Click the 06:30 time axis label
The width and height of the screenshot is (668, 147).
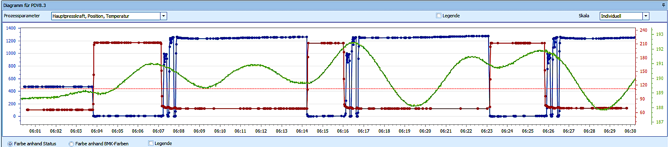630,131
